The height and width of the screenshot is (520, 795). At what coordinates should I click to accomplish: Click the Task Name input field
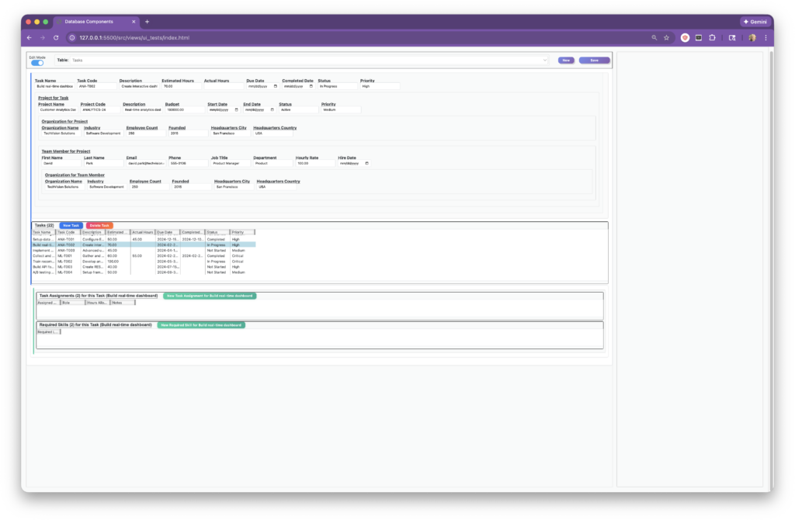[x=54, y=86]
